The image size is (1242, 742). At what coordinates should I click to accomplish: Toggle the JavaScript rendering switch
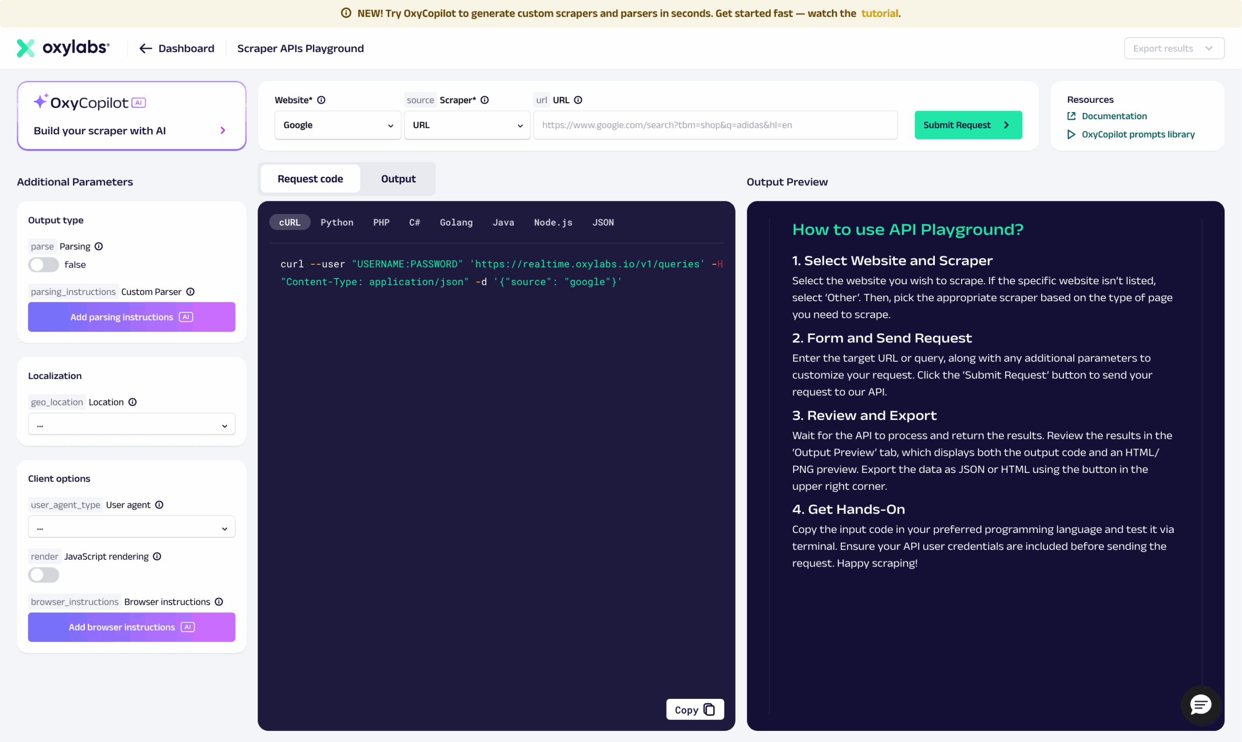pos(44,575)
